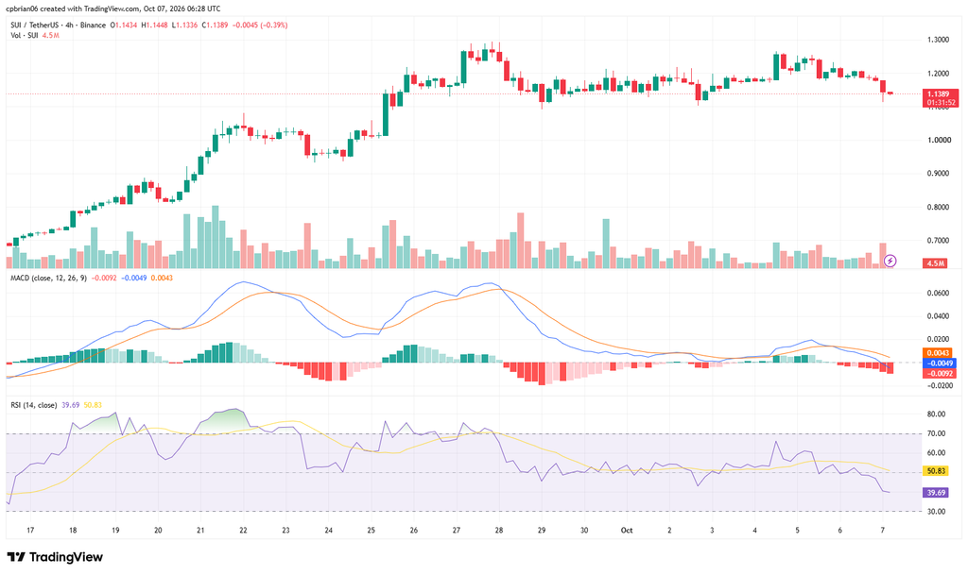The width and height of the screenshot is (968, 575).
Task: Click the MACD legend blue value -0.0049
Action: pyautogui.click(x=134, y=278)
